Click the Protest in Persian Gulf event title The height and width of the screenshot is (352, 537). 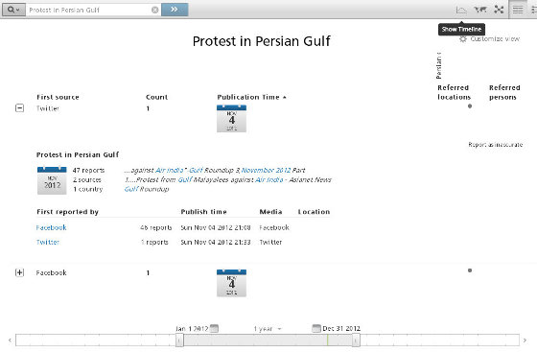coord(78,154)
